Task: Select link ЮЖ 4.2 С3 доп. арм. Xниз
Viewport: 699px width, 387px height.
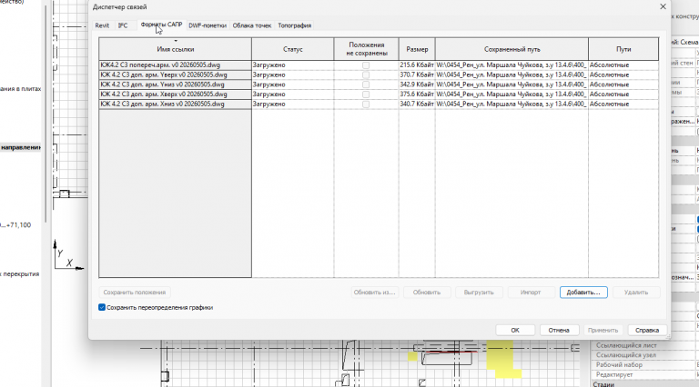Action: tap(175, 104)
